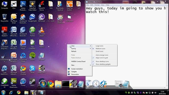The height and width of the screenshot is (95, 169).
Task: Open the C++ work folder
Action: (51, 18)
